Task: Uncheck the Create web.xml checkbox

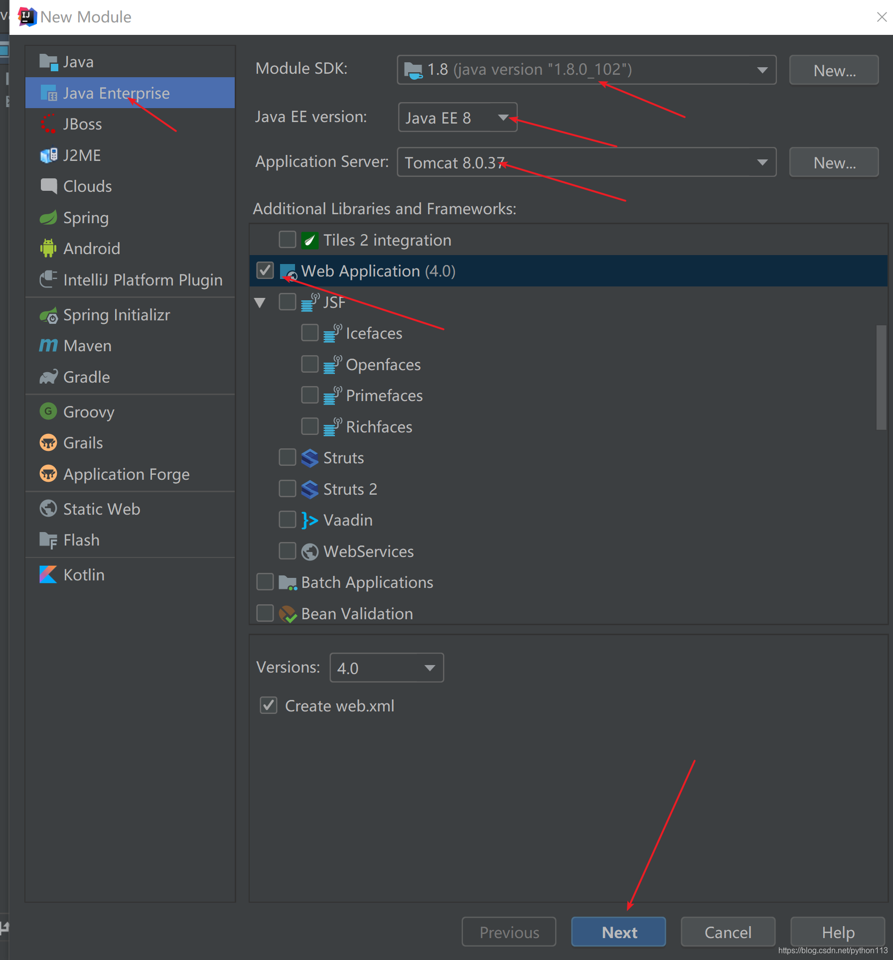Action: pos(269,705)
